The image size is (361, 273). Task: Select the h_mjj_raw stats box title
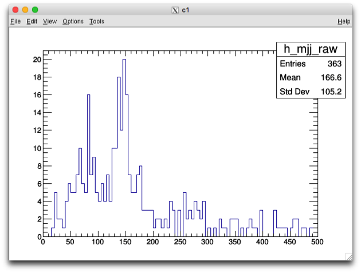(x=311, y=49)
